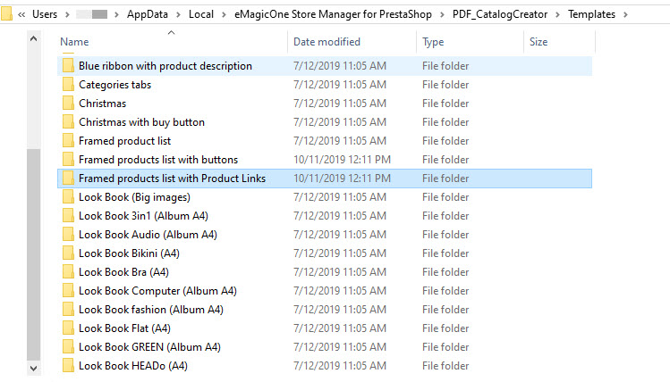670x382 pixels.
Task: Sort by the Type column header
Action: (433, 42)
